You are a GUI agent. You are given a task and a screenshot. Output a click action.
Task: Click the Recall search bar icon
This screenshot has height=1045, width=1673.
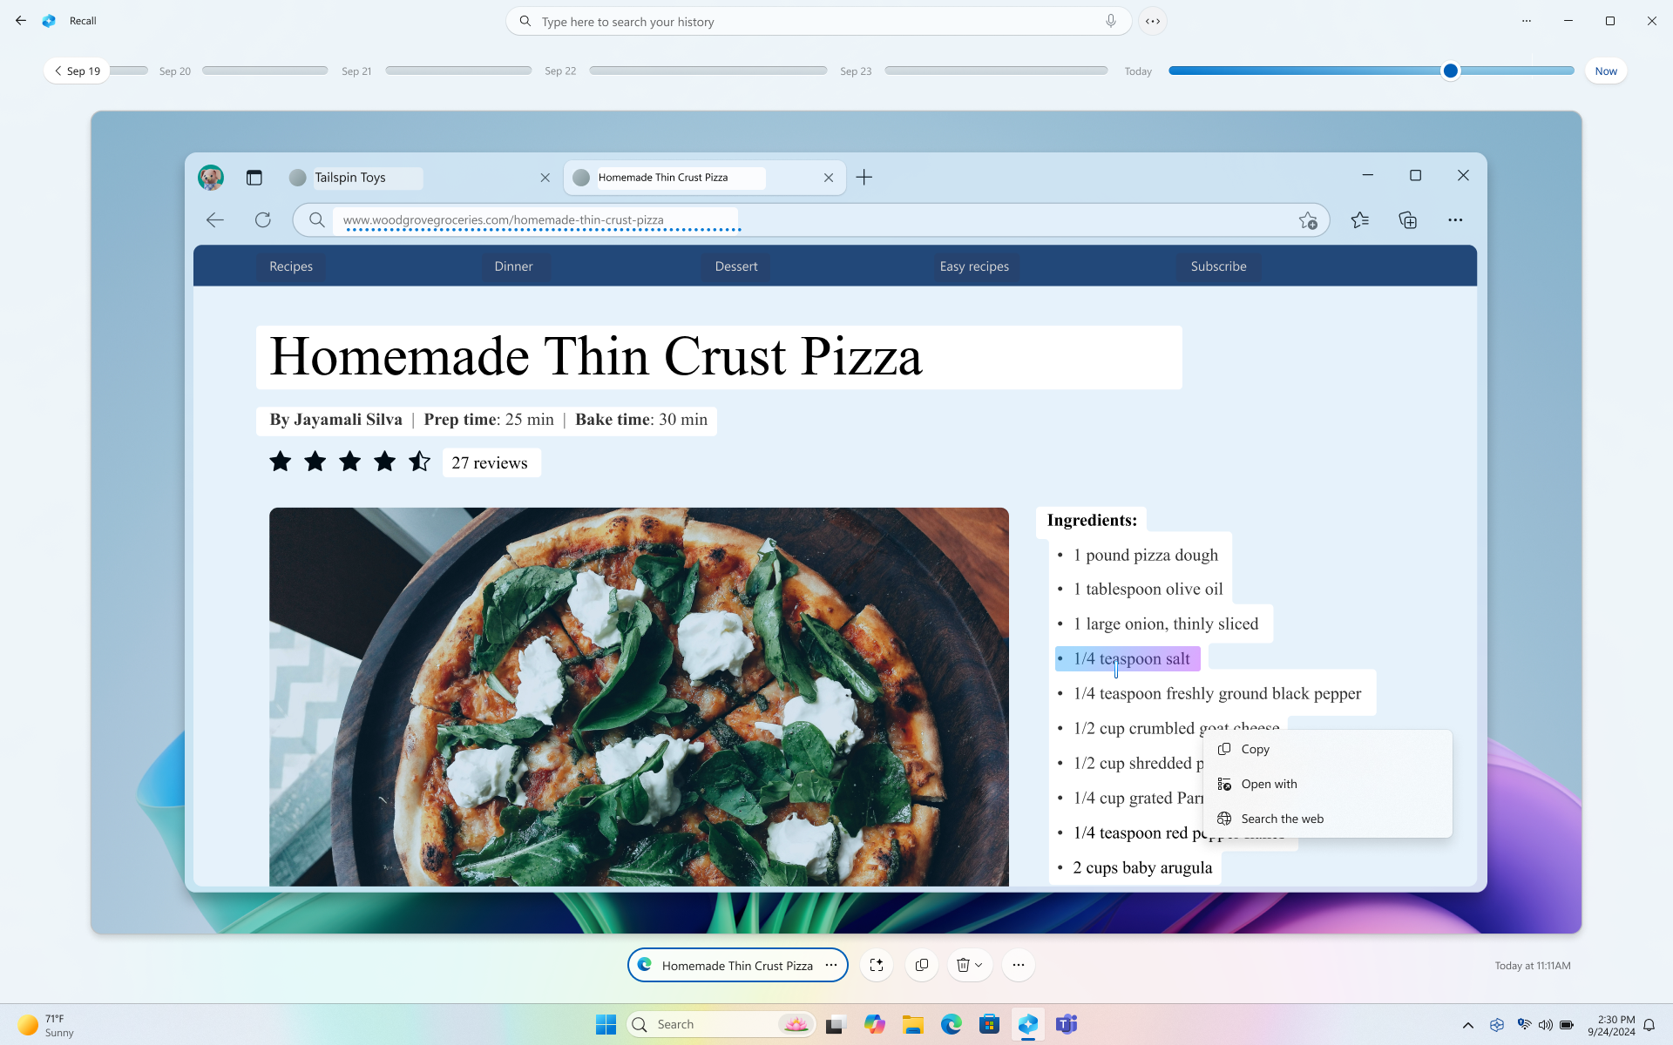525,21
